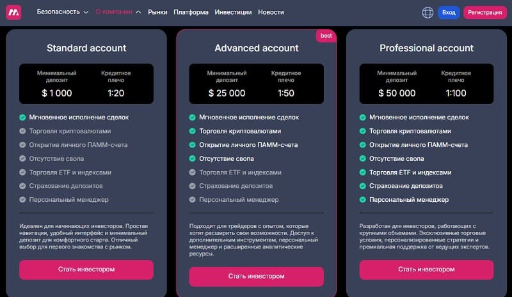This screenshot has height=297, width=512.
Task: Collapse the О компании menu chevron
Action: tap(138, 12)
